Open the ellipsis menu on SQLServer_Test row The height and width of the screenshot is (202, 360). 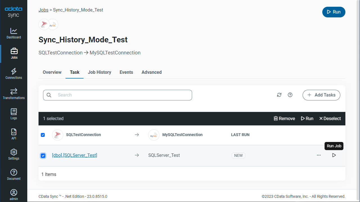[319, 155]
